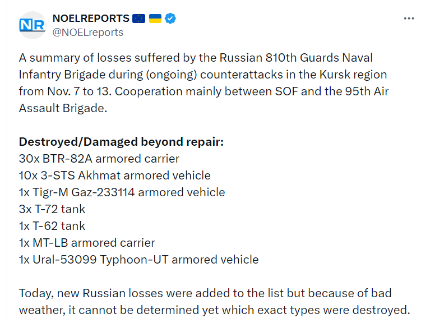The width and height of the screenshot is (421, 323).
Task: Click the '810th Guards Naval' text
Action: (319, 58)
